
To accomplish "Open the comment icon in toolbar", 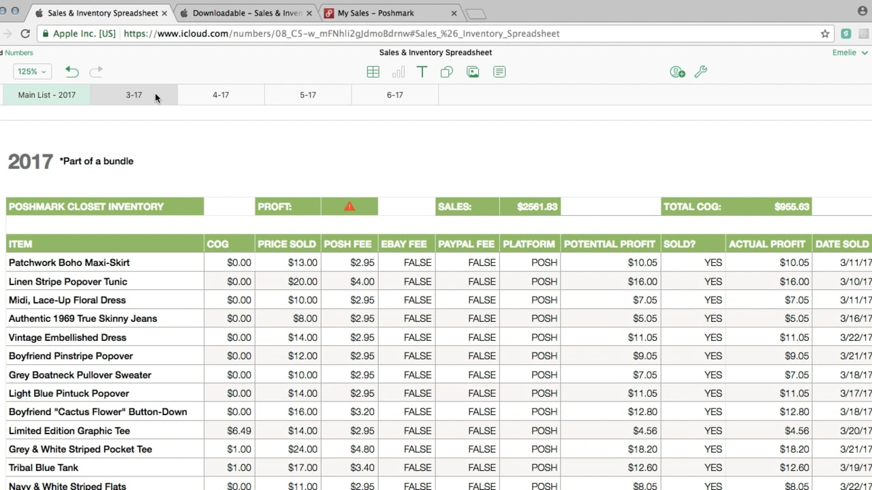I will pyautogui.click(x=499, y=72).
